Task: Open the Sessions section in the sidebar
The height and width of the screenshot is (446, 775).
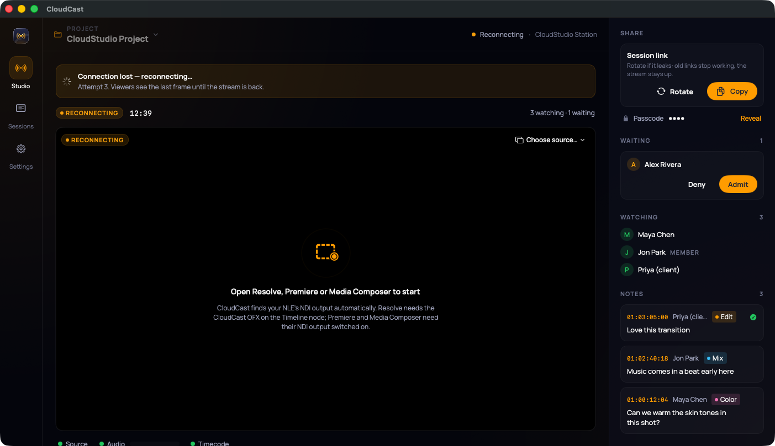Action: point(21,116)
